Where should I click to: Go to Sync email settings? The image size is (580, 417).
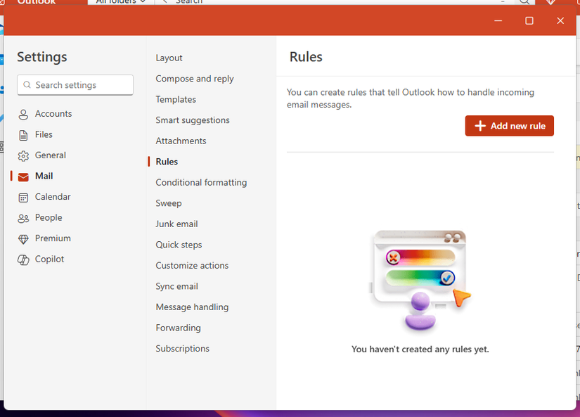coord(176,286)
